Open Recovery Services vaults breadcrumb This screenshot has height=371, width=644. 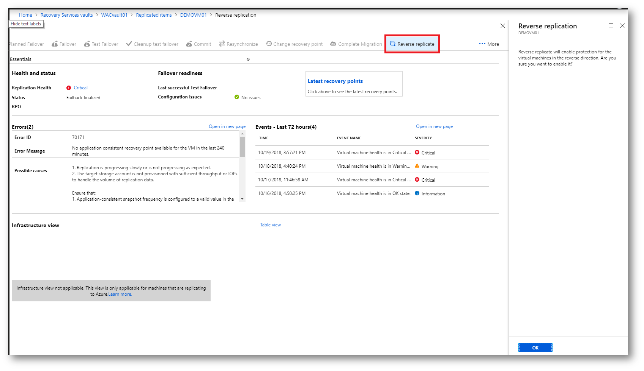67,15
